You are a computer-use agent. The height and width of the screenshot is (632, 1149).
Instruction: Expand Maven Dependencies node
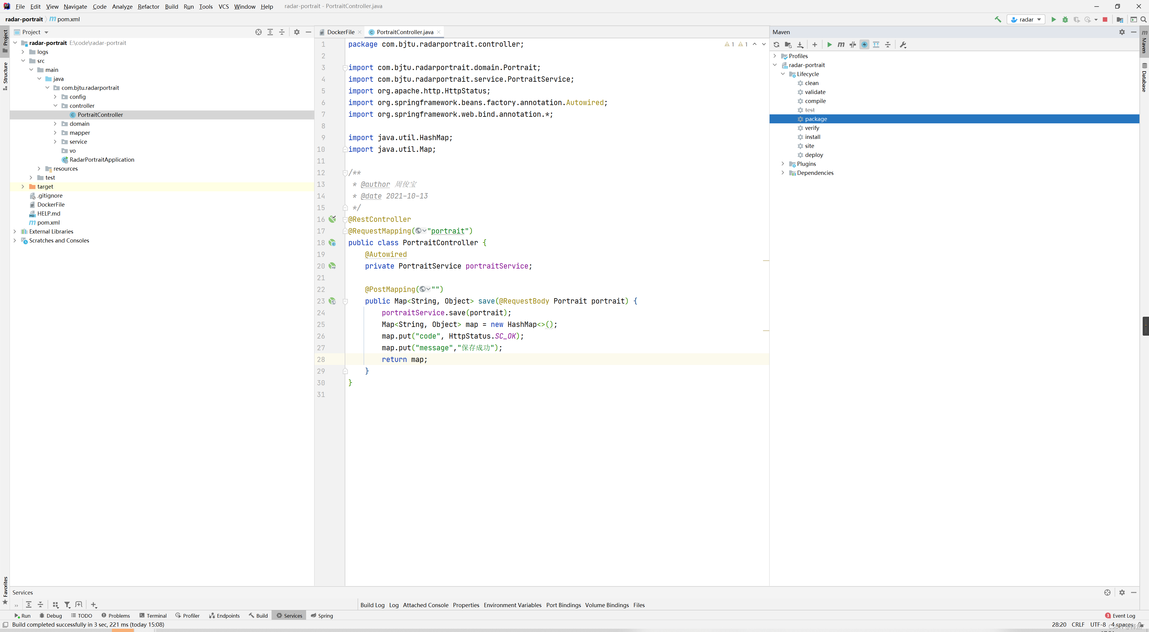pos(783,173)
